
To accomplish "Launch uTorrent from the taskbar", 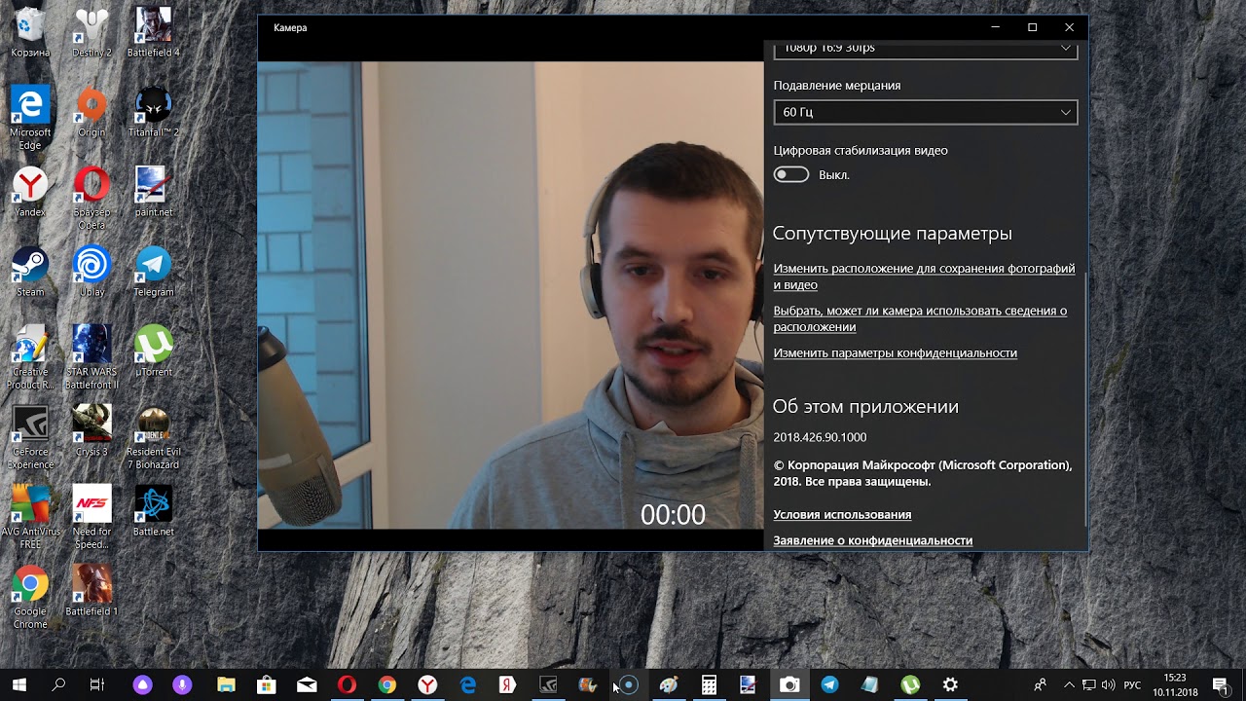I will click(x=910, y=685).
